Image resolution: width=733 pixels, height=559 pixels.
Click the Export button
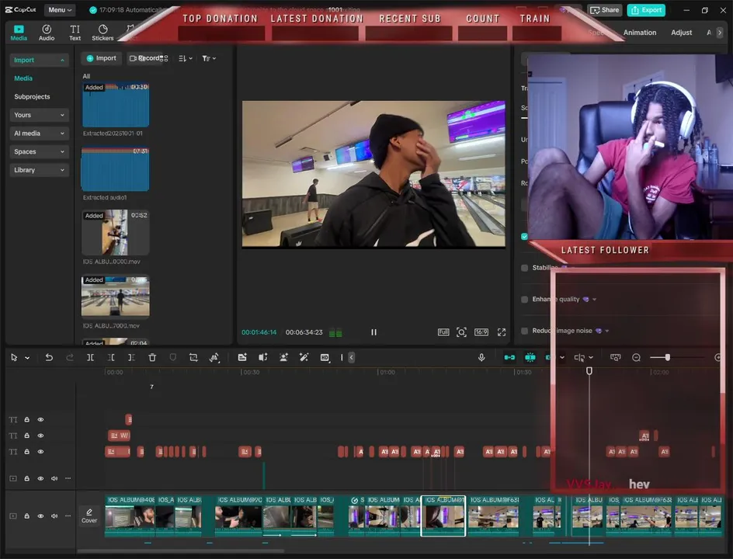pos(646,10)
